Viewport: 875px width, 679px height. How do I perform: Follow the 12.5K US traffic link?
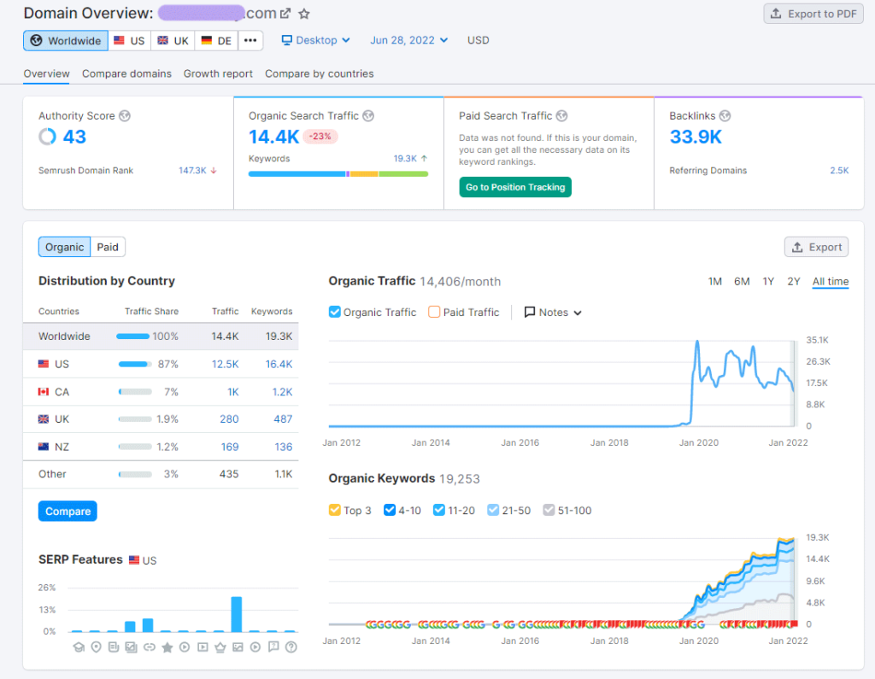224,364
